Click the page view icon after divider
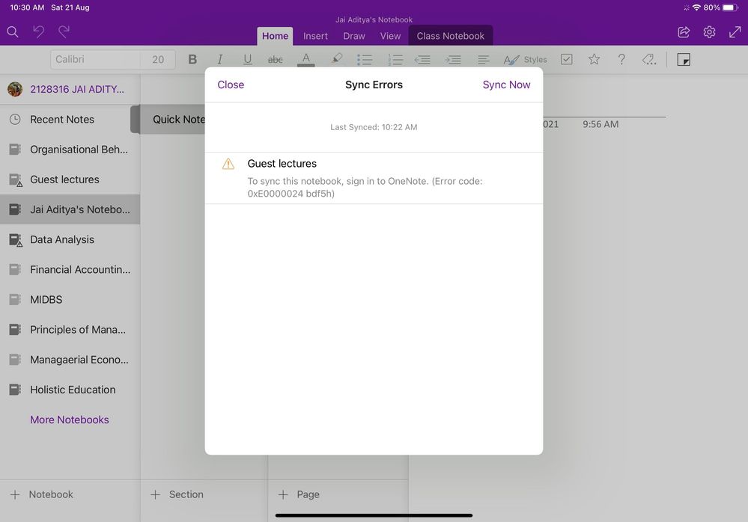The image size is (748, 522). pyautogui.click(x=684, y=60)
